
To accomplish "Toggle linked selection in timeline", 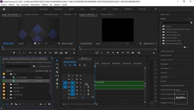I will pos(75,65).
